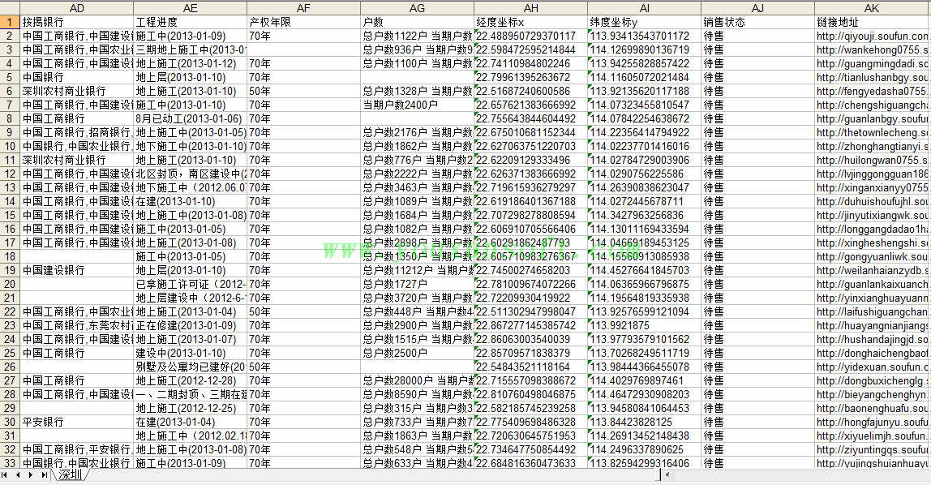The height and width of the screenshot is (485, 931).
Task: Select the row 33 header
Action: (x=10, y=463)
